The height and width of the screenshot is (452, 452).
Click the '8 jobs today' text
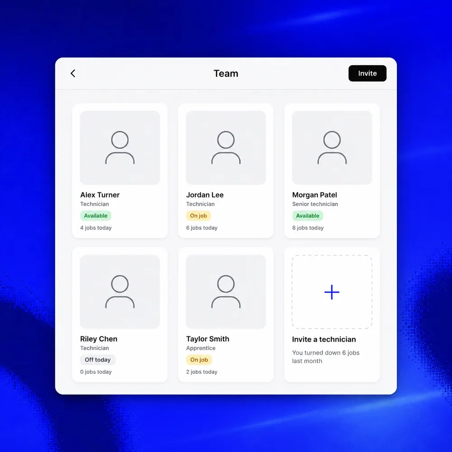(x=308, y=228)
